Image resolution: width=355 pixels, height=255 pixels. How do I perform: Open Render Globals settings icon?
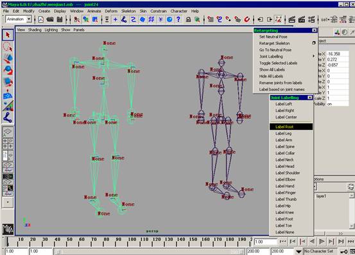[x=311, y=19]
